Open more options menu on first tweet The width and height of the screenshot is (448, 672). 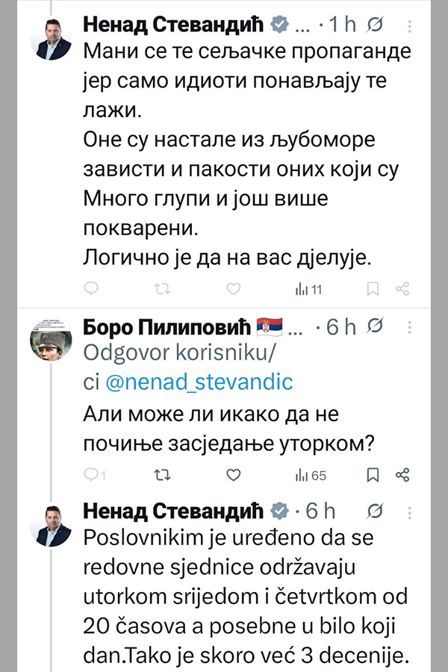coord(408,26)
